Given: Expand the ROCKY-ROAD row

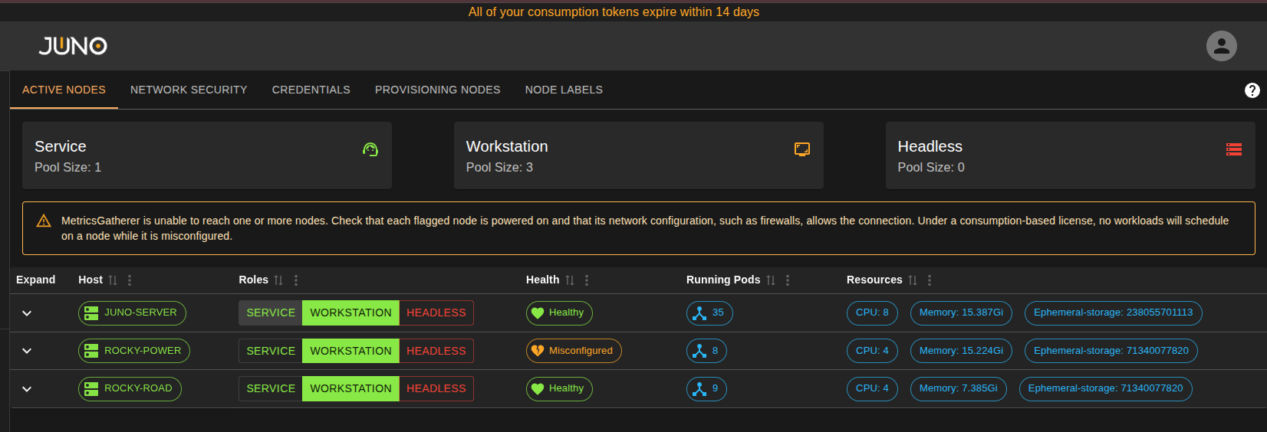Looking at the screenshot, I should [x=27, y=389].
